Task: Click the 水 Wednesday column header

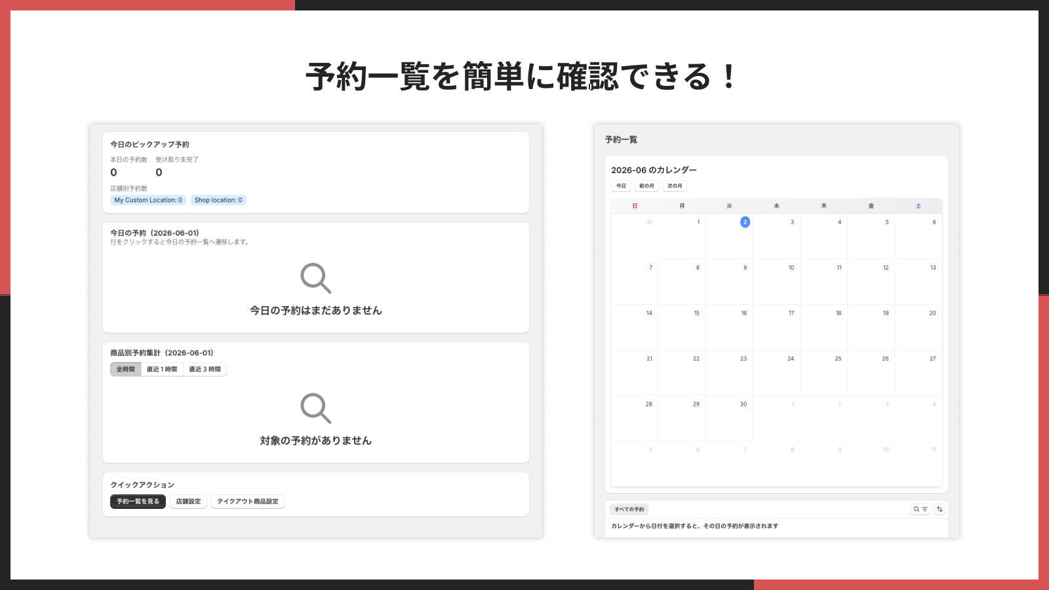Action: pos(776,206)
